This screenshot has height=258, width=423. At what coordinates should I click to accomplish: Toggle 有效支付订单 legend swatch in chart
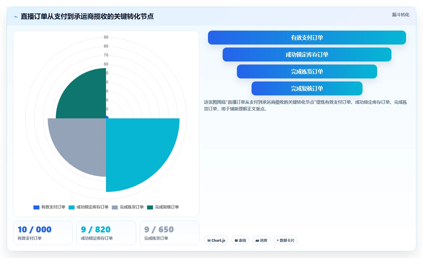coord(36,207)
